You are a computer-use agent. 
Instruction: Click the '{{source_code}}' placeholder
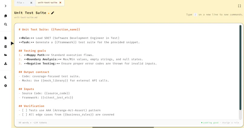pos(57,93)
